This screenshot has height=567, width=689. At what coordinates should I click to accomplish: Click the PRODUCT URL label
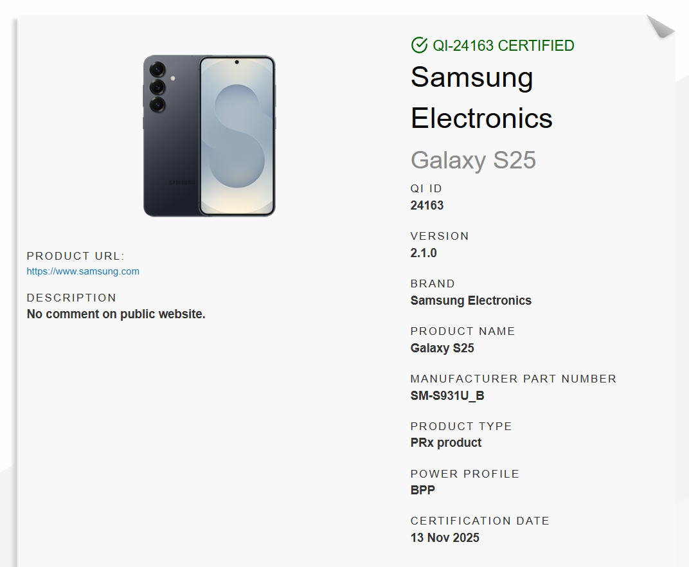click(75, 256)
